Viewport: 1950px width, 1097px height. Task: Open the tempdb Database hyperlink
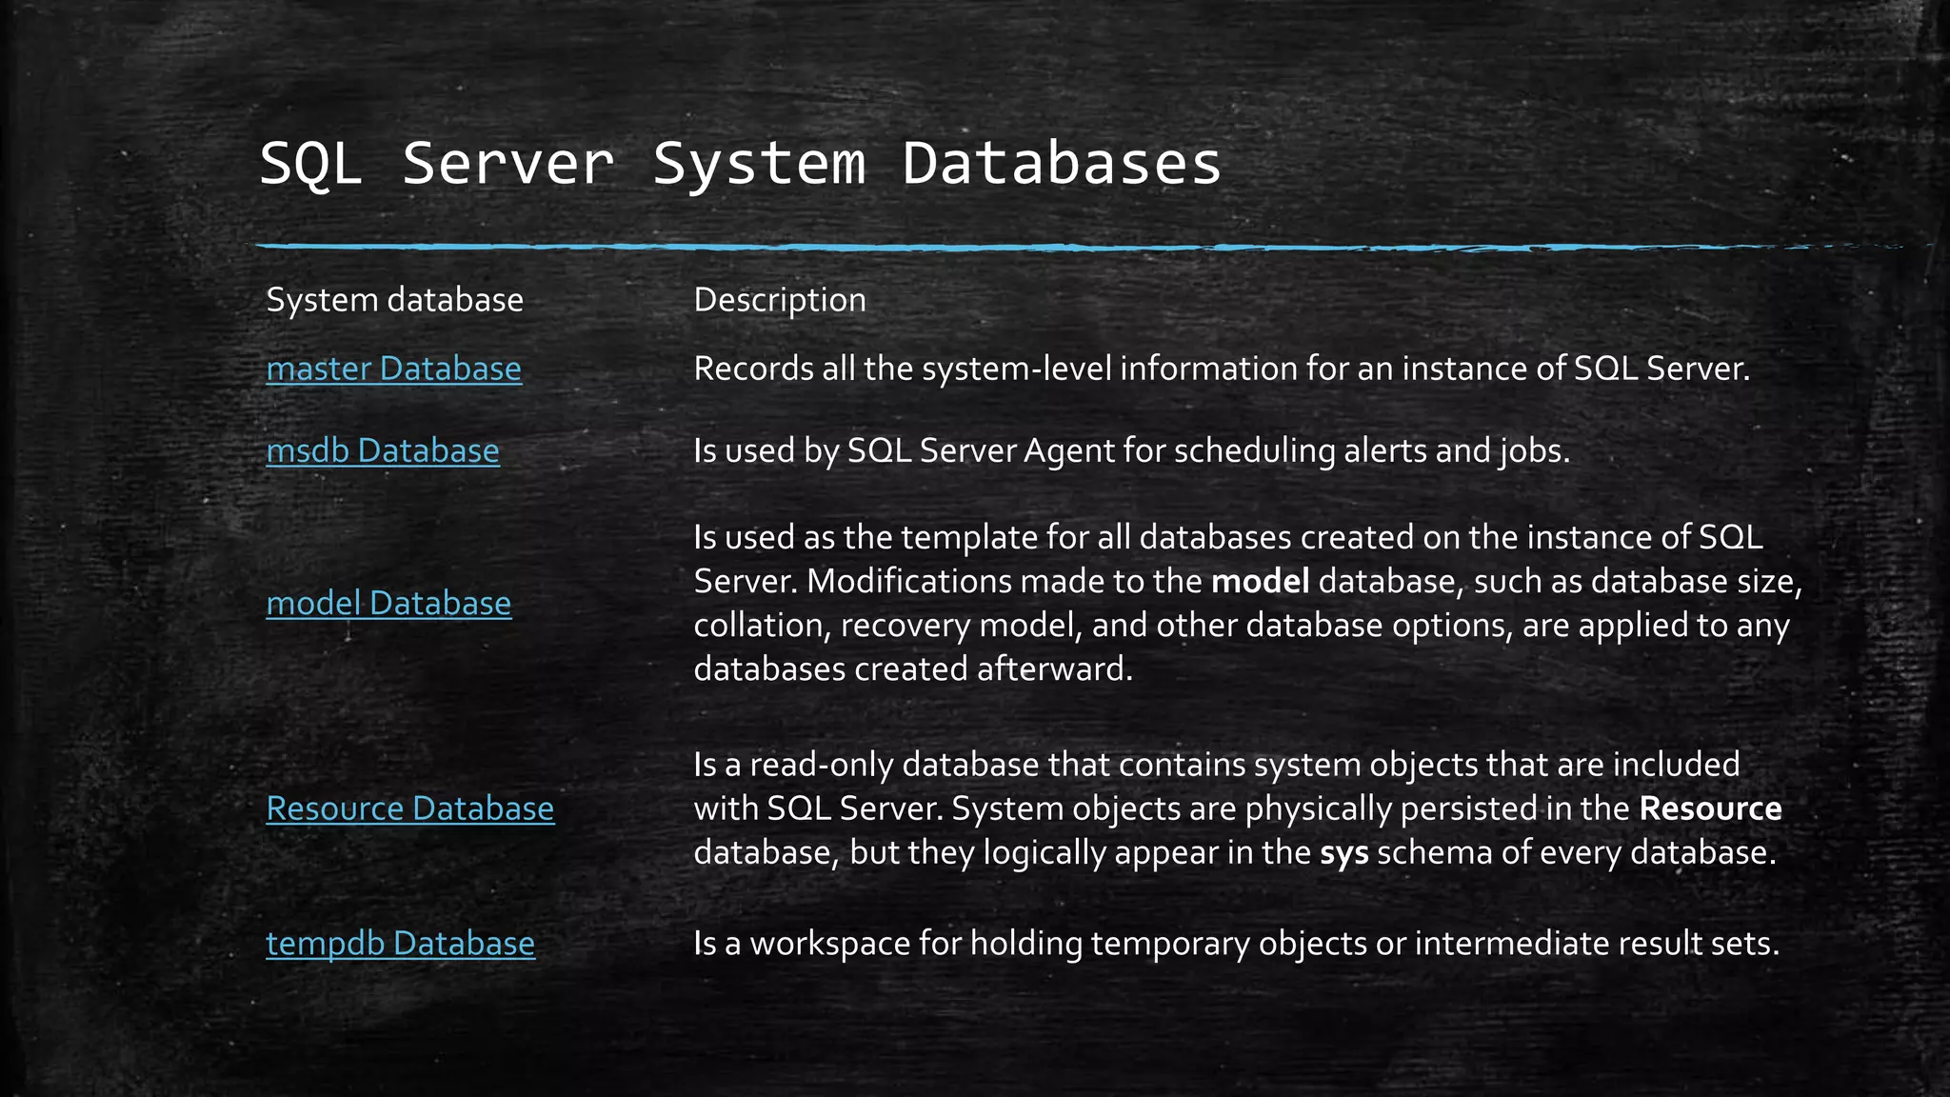(400, 943)
